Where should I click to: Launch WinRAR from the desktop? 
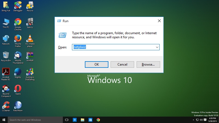(x=30, y=57)
